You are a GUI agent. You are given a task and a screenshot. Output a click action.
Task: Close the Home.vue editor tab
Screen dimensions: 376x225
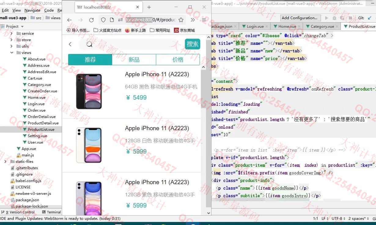[x=299, y=27]
